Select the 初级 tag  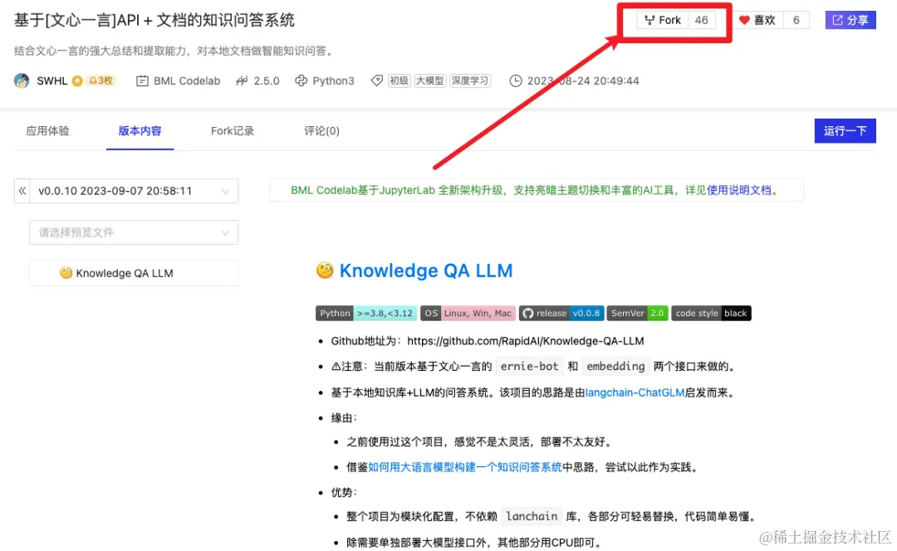tap(399, 80)
